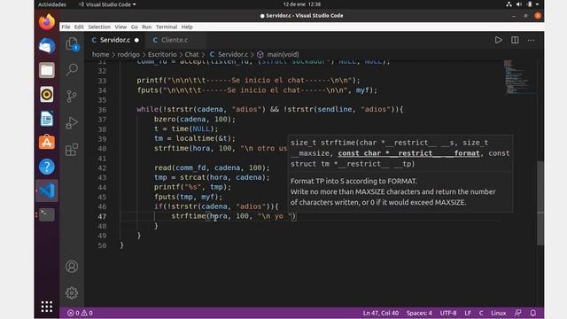Open the More Actions ellipsis menu
567x319 pixels.
[x=531, y=40]
